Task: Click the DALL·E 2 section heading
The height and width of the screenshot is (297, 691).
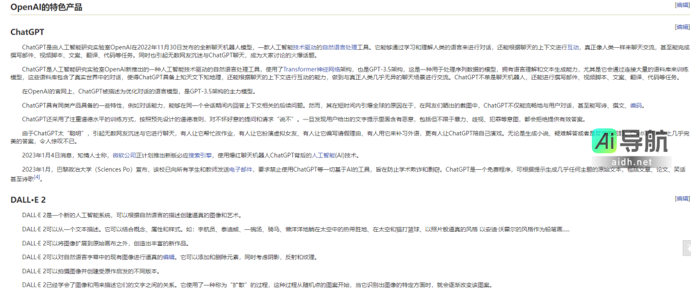Action: [28, 200]
